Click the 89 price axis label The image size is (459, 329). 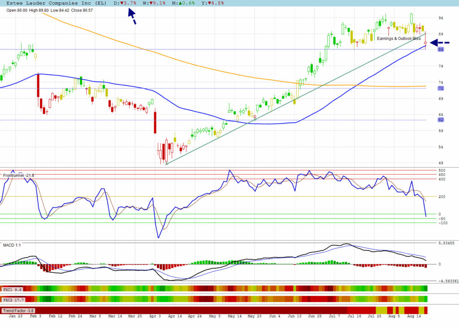coord(441,34)
